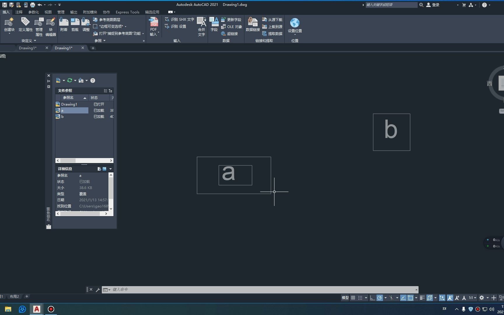Image resolution: width=504 pixels, height=315 pixels.
Task: Open the Express Tools ribbon tab
Action: [127, 12]
